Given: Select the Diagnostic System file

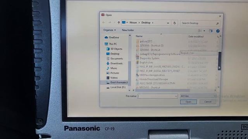Looking at the screenshot, I should (150, 58).
